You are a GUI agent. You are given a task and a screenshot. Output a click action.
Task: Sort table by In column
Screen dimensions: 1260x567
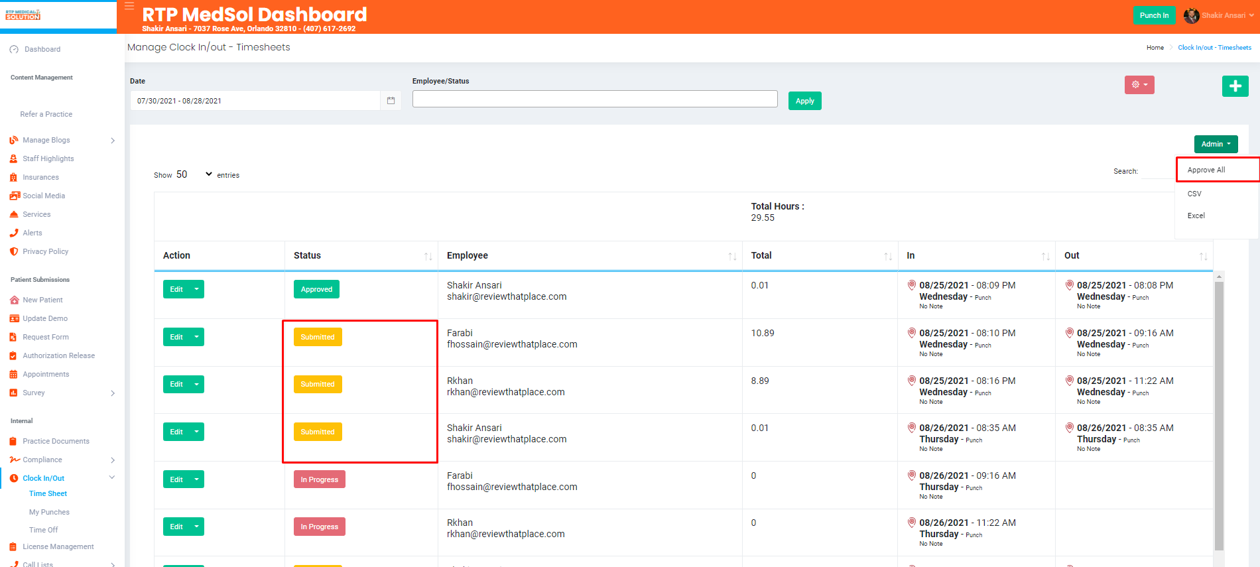[x=1045, y=256]
